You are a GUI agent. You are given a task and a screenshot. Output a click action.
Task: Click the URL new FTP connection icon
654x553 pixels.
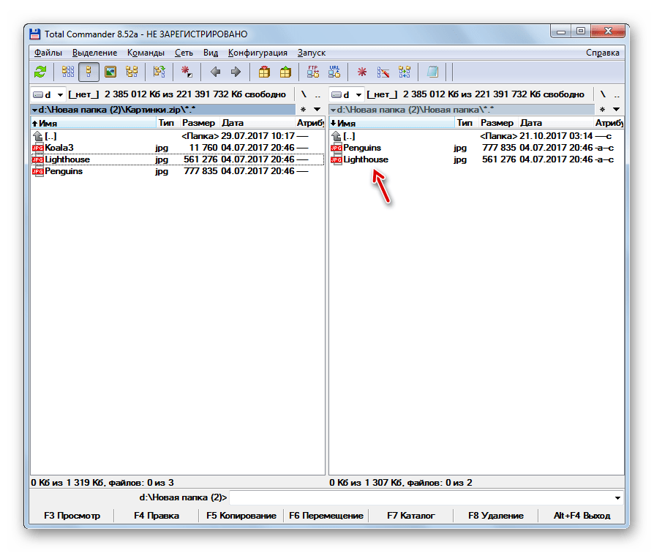[334, 72]
